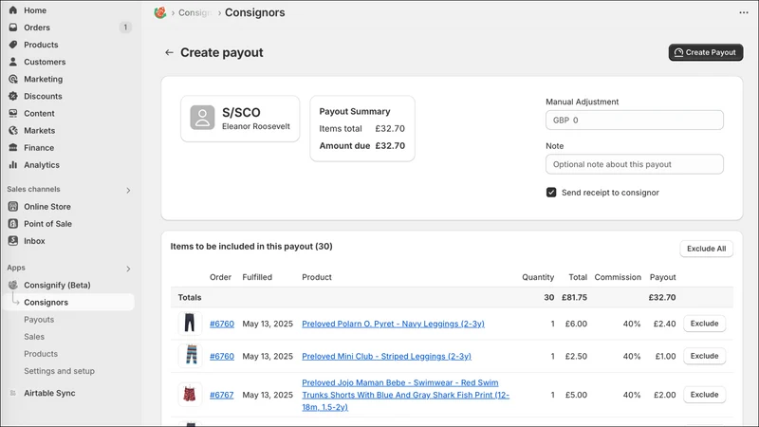
Task: Click the Consignify logo in breadcrumb
Action: (x=160, y=12)
